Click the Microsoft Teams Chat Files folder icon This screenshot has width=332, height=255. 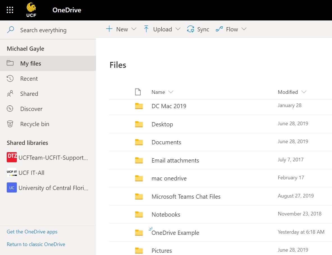pos(139,196)
